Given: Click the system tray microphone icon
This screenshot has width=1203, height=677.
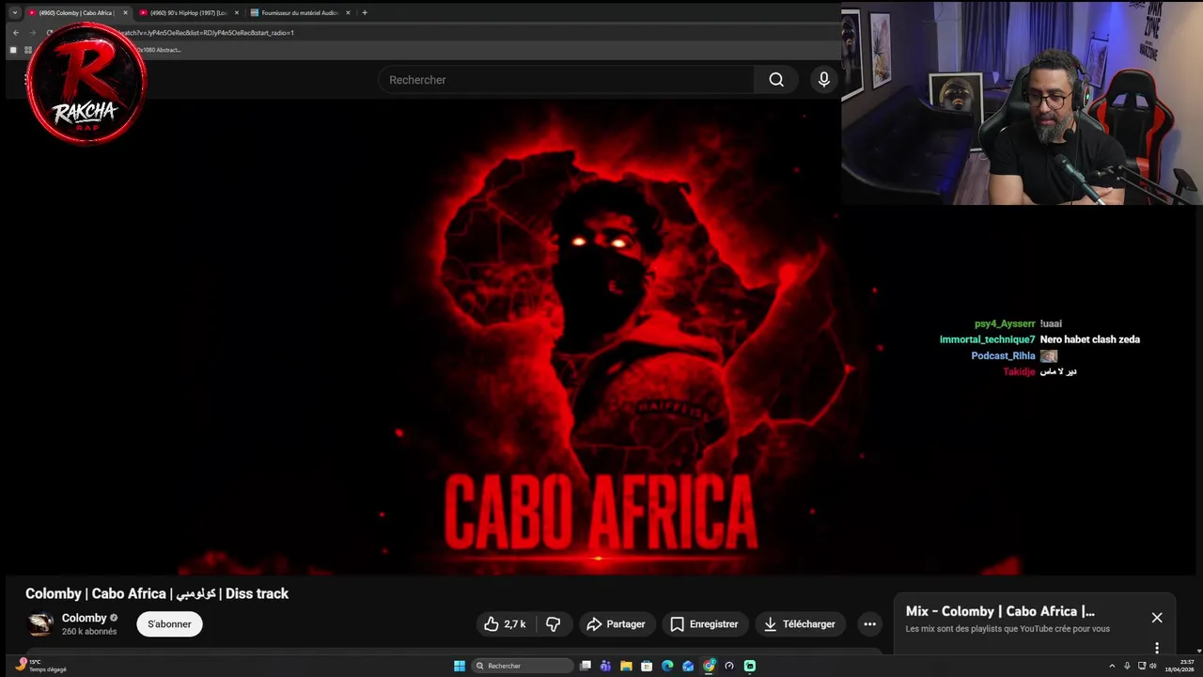Looking at the screenshot, I should click(x=1127, y=666).
